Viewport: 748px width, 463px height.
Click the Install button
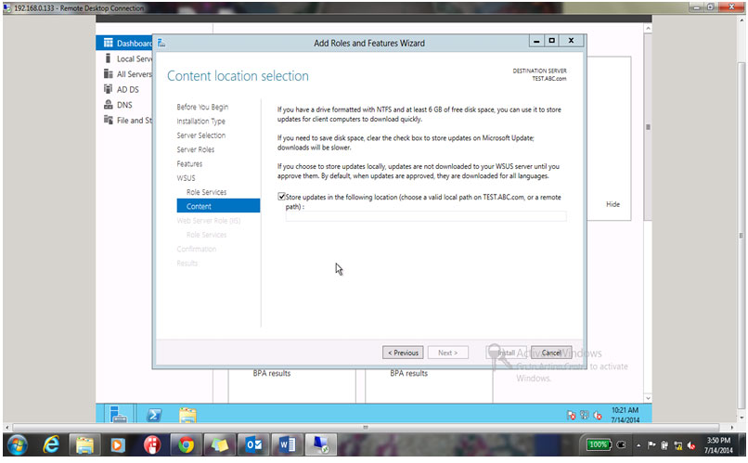(x=507, y=353)
